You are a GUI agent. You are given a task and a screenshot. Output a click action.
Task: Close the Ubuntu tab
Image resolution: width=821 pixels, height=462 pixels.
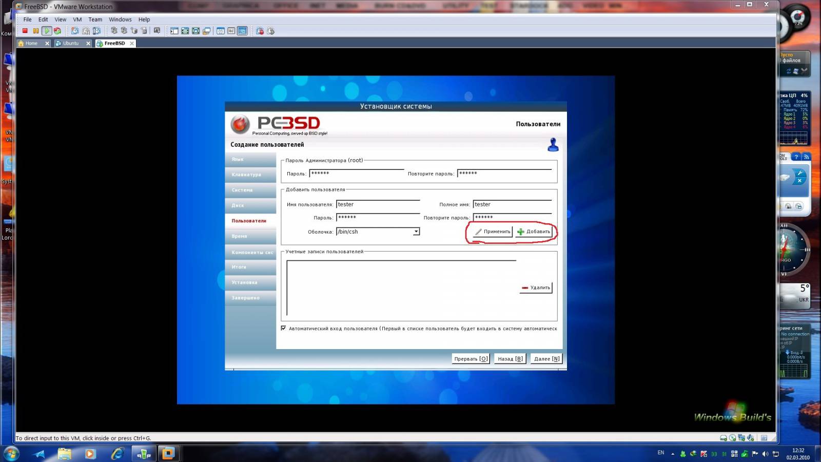coord(88,44)
